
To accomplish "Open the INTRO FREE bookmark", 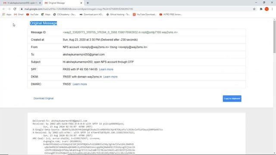I will coord(171,14).
